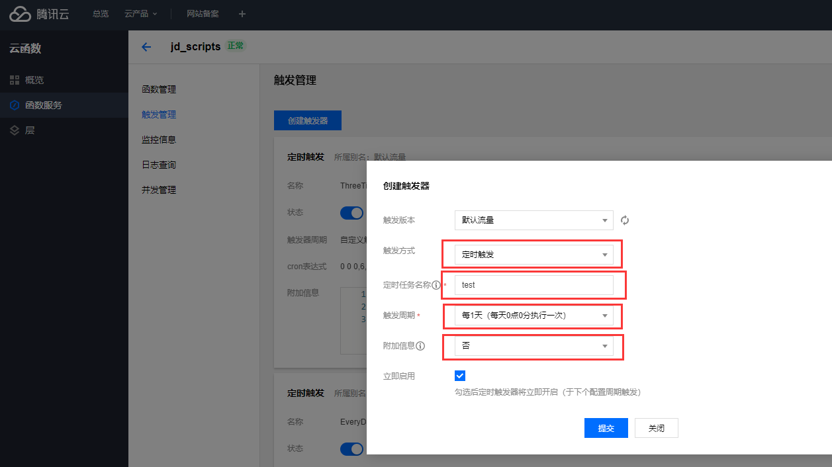832x467 pixels.
Task: Uncheck the 立即启用 checkbox
Action: (x=460, y=376)
